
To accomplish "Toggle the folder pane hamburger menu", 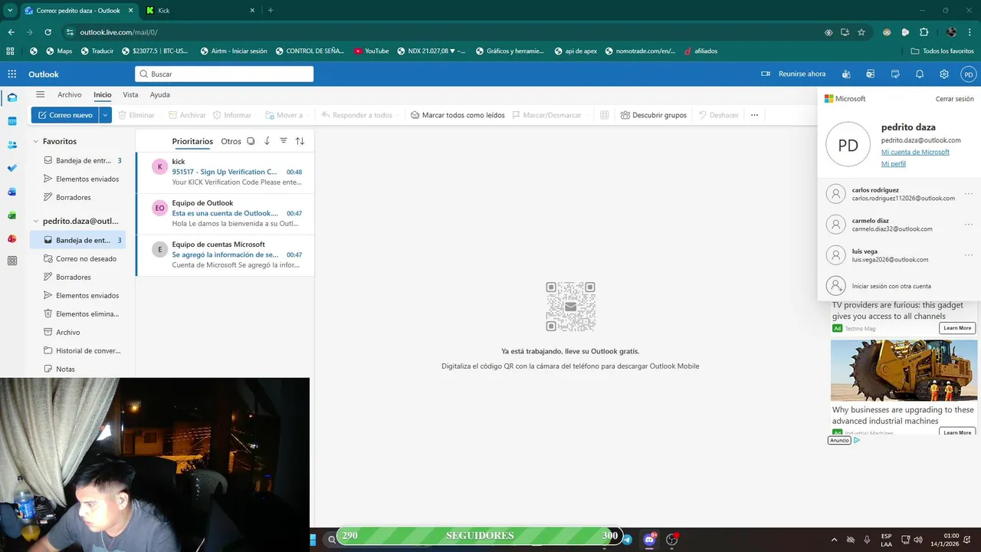I will click(x=41, y=94).
